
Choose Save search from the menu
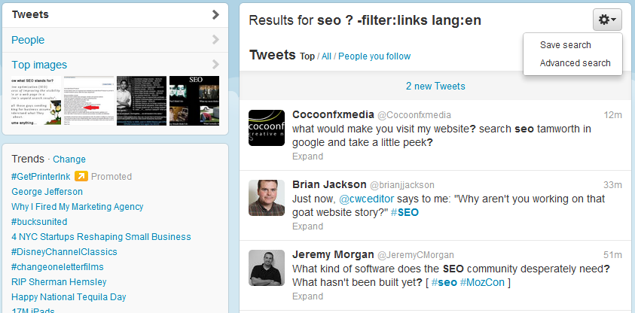click(566, 45)
